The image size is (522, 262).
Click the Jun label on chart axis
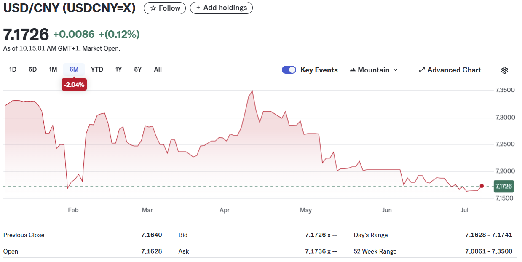point(386,210)
